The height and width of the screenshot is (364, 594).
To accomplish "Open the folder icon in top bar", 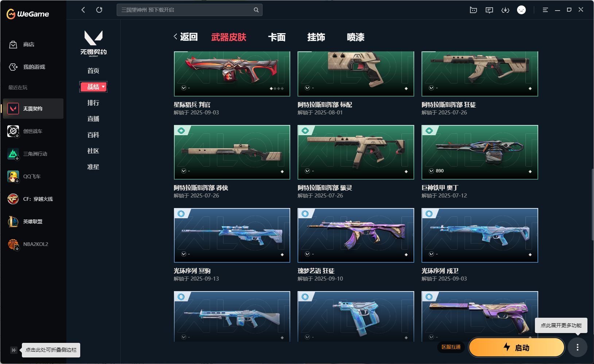I will tap(473, 10).
